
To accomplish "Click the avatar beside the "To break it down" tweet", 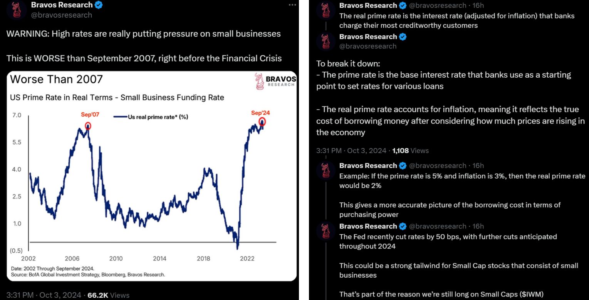I will tap(326, 42).
